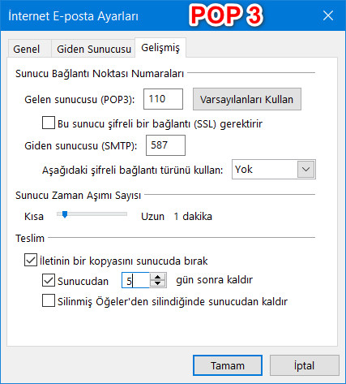Focus the SMTP port field showing 587
Screen dimensions: 346x384
coord(165,145)
